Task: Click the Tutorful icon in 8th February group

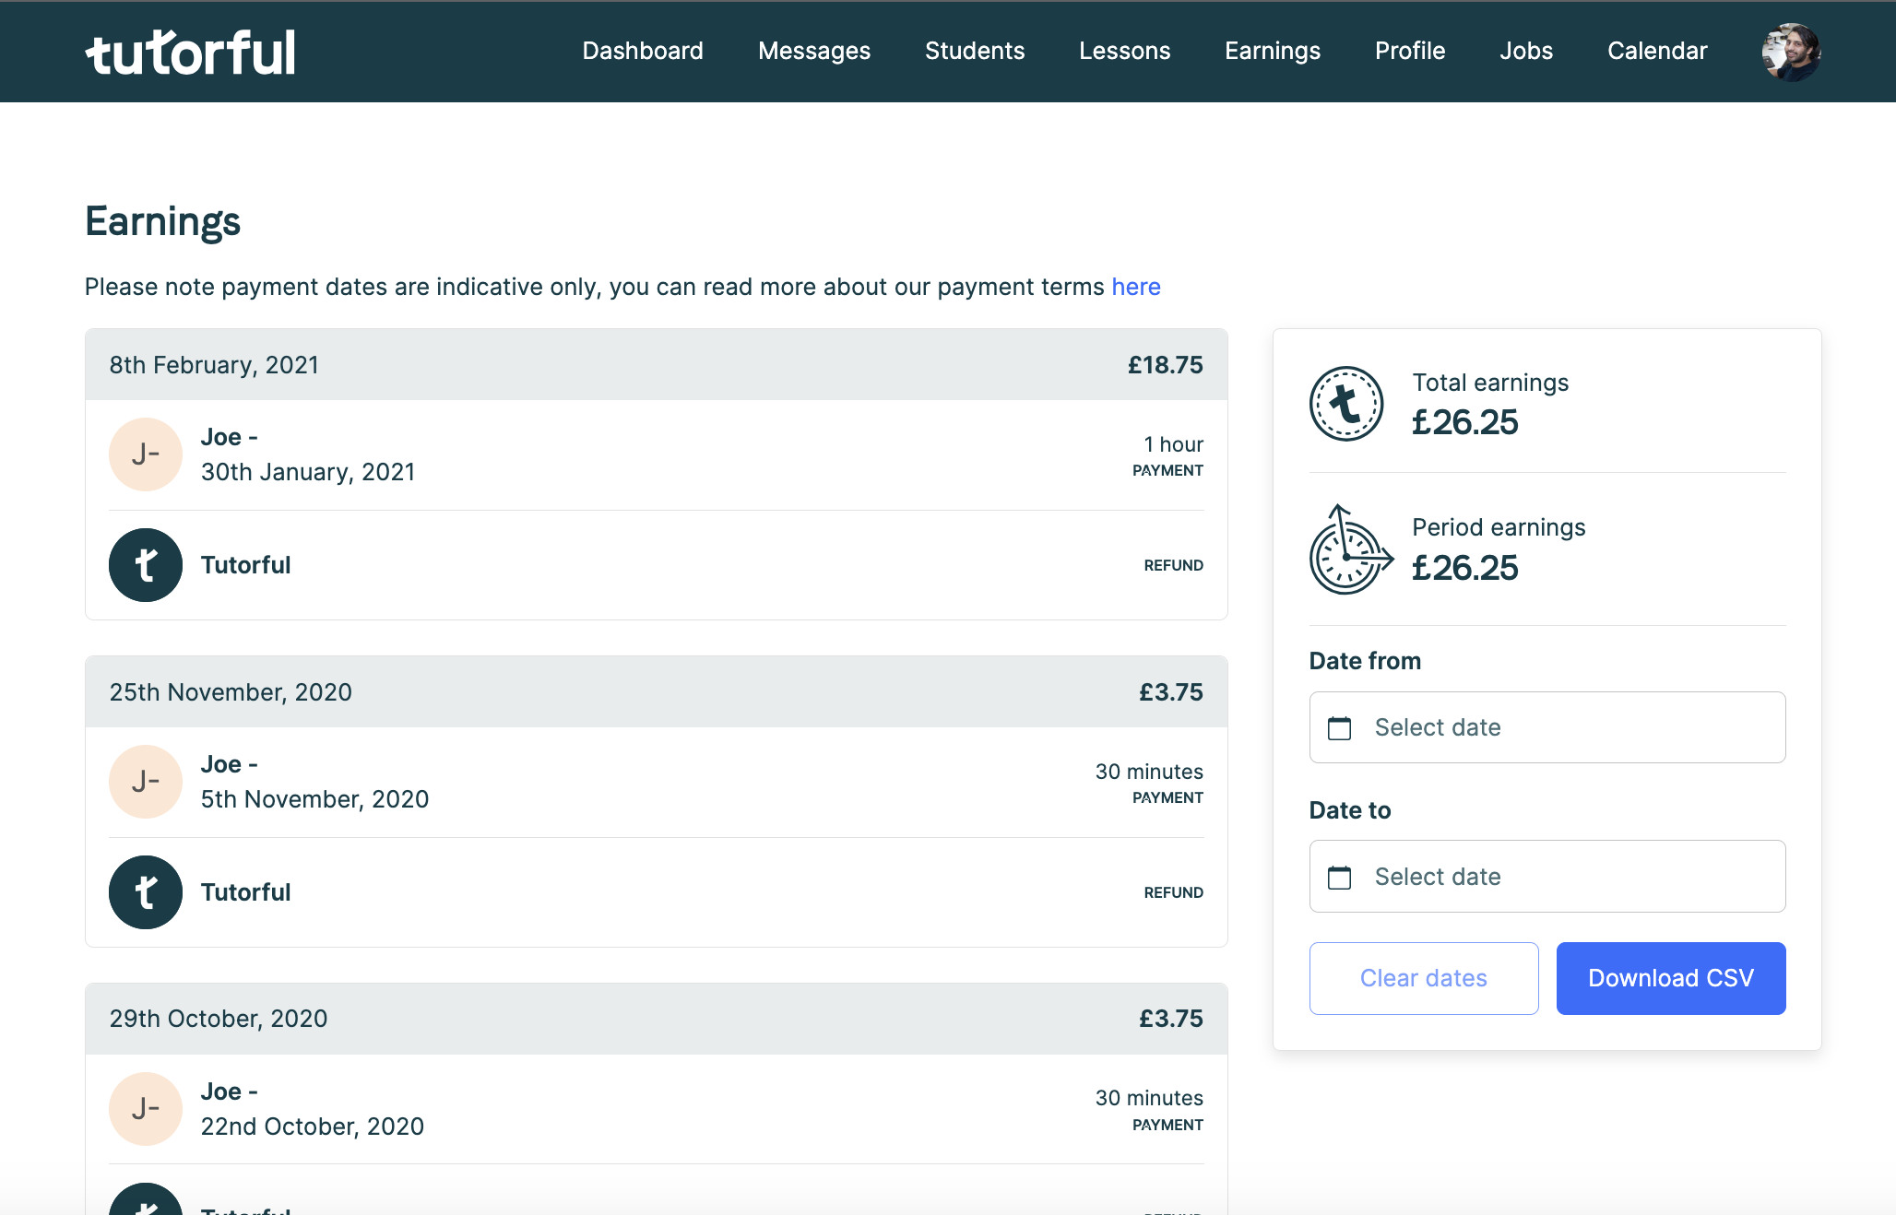Action: click(146, 565)
